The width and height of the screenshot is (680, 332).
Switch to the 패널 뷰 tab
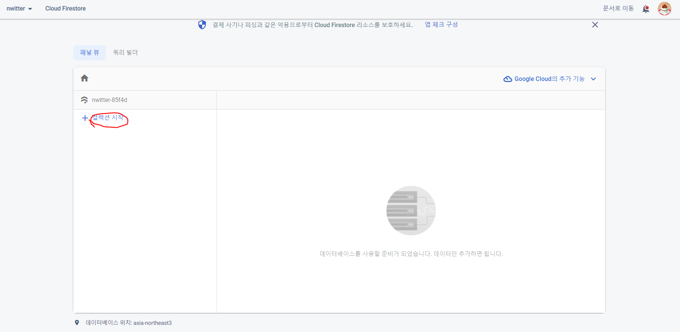tap(90, 52)
